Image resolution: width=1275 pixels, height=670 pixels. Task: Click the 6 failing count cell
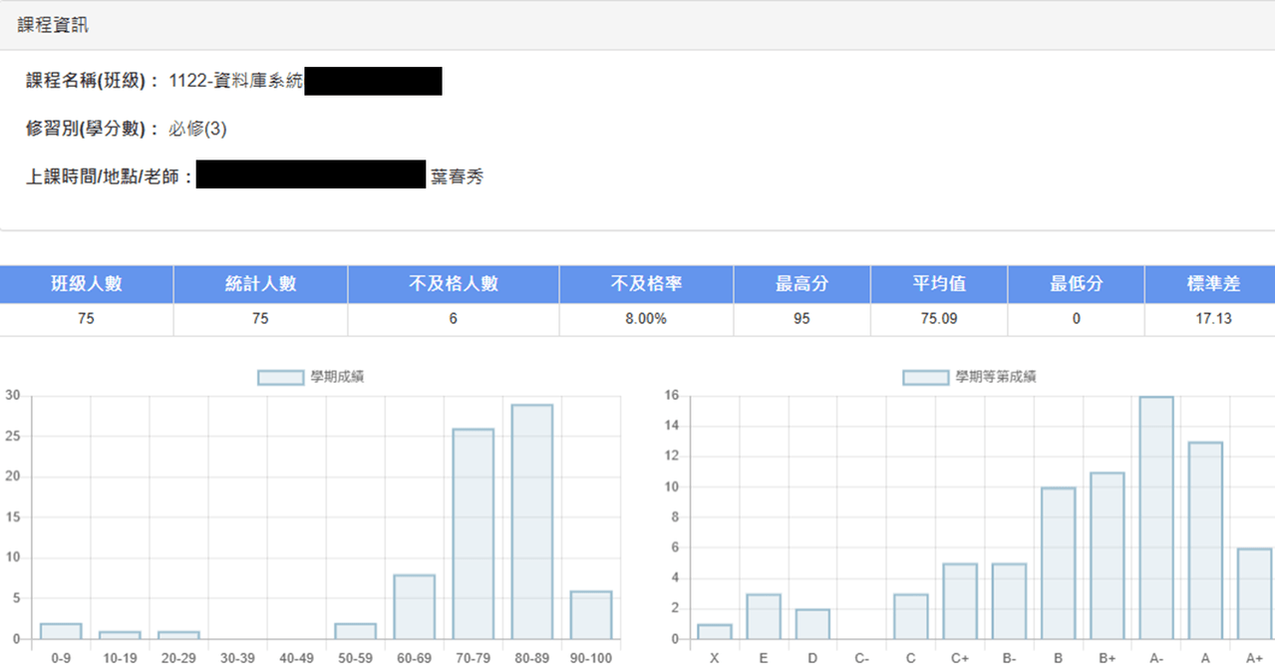pos(454,319)
